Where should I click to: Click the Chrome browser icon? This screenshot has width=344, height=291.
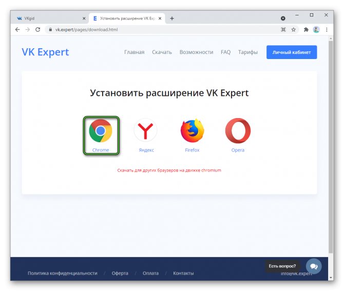101,131
